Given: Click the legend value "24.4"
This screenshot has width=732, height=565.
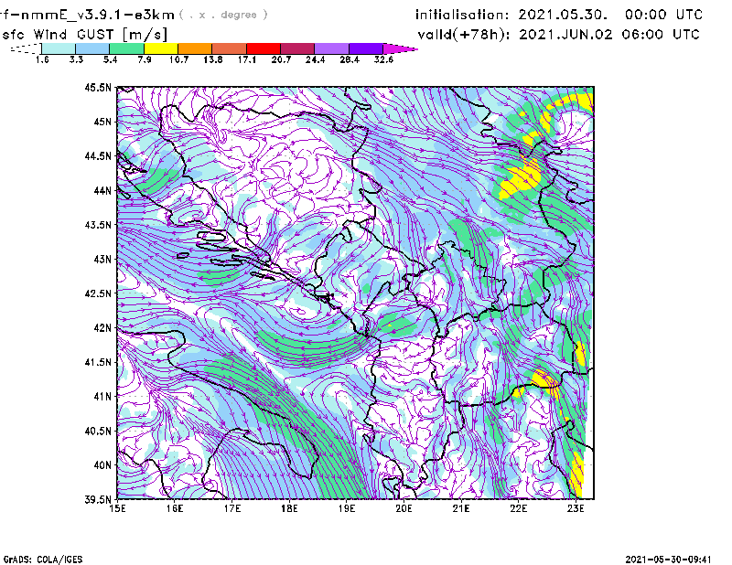Looking at the screenshot, I should click(315, 59).
